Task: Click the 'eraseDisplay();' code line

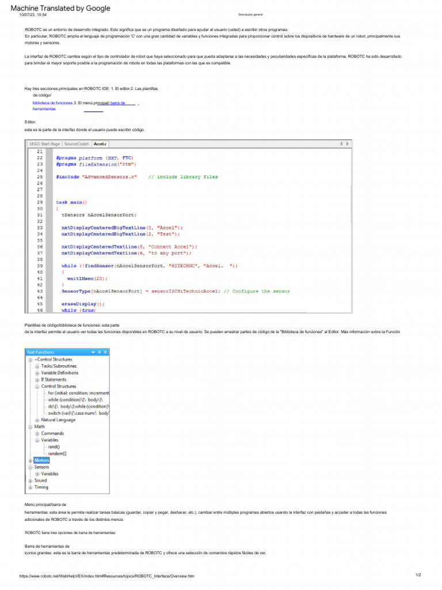Action: pos(83,304)
